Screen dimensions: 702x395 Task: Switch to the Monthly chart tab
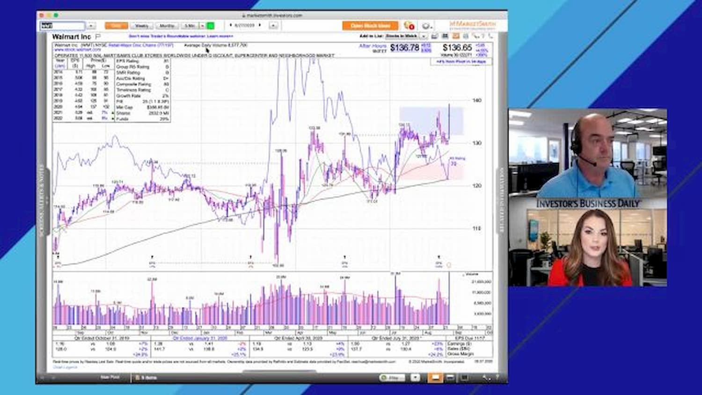click(x=167, y=26)
